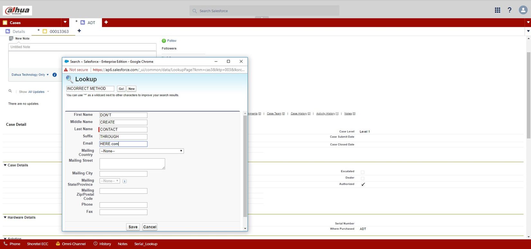
Task: Collapse the Hardware Details section
Action: 5,217
